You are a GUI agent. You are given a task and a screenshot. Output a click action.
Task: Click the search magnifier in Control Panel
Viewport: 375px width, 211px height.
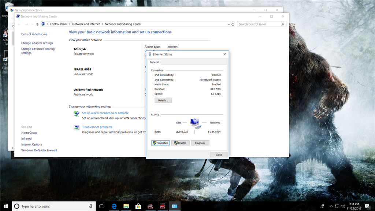click(x=283, y=24)
